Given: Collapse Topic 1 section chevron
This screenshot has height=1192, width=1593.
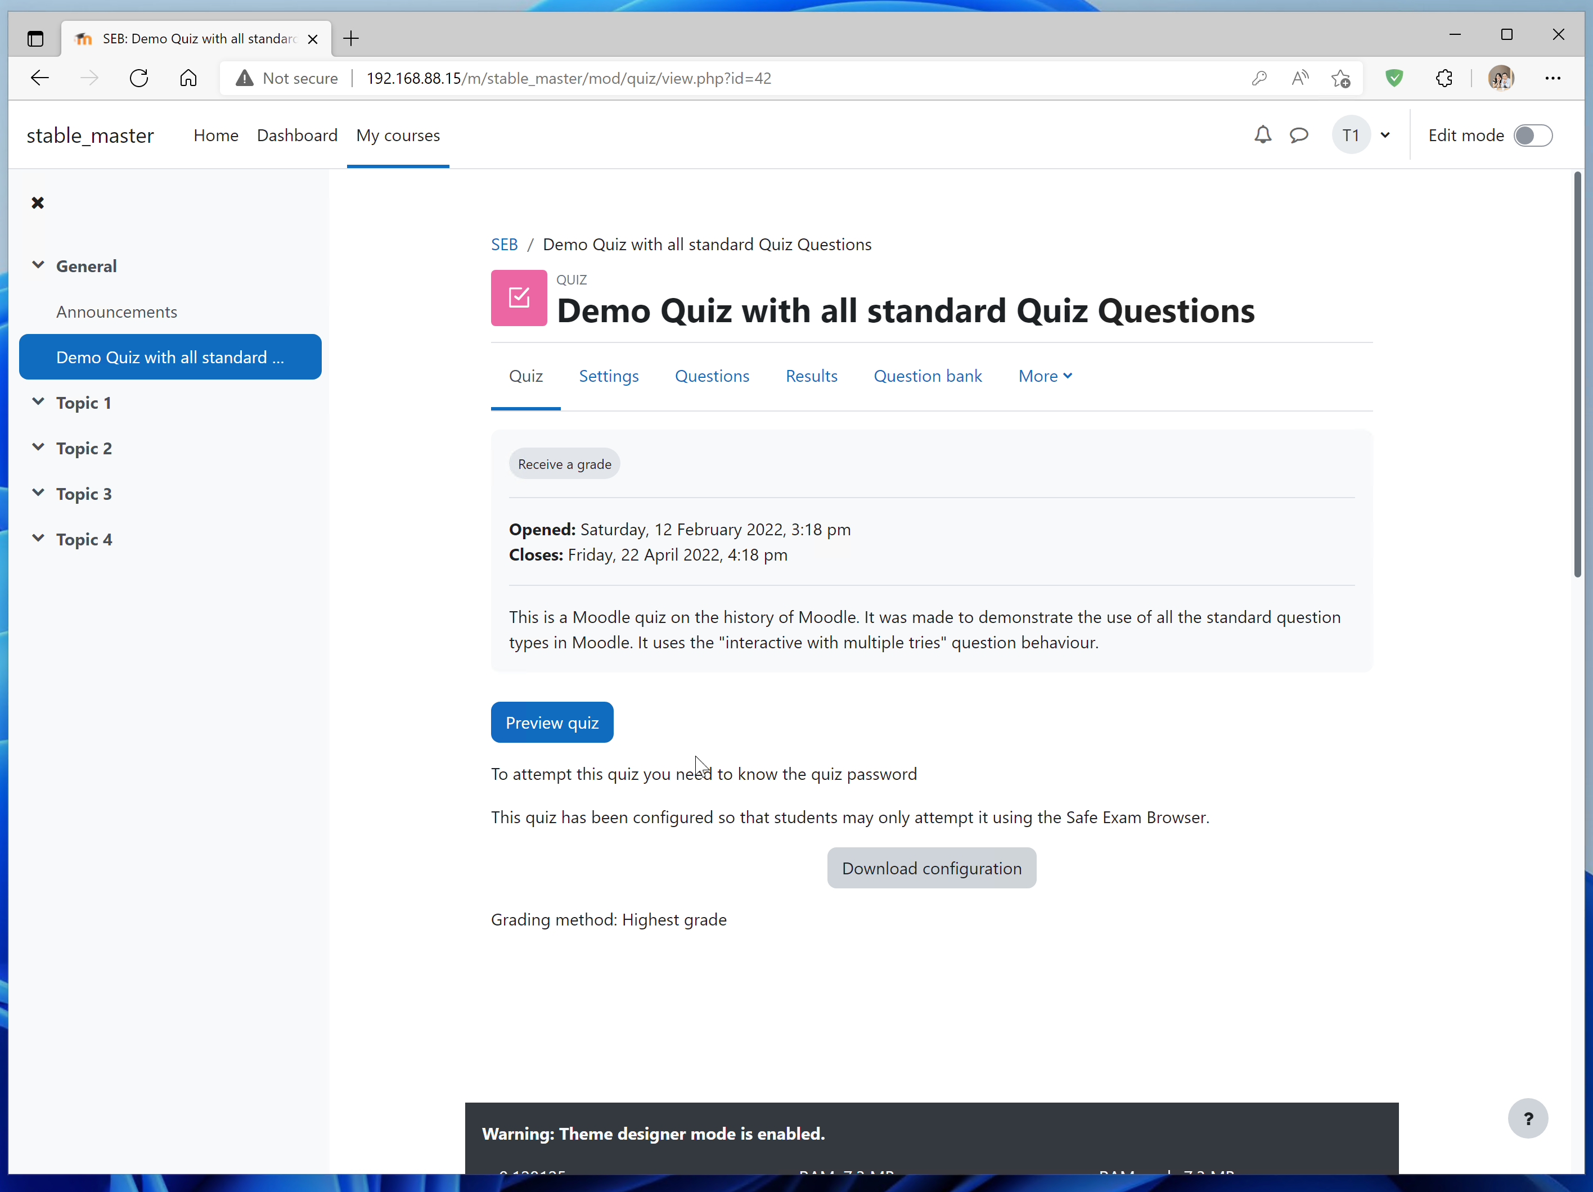Looking at the screenshot, I should [x=38, y=401].
